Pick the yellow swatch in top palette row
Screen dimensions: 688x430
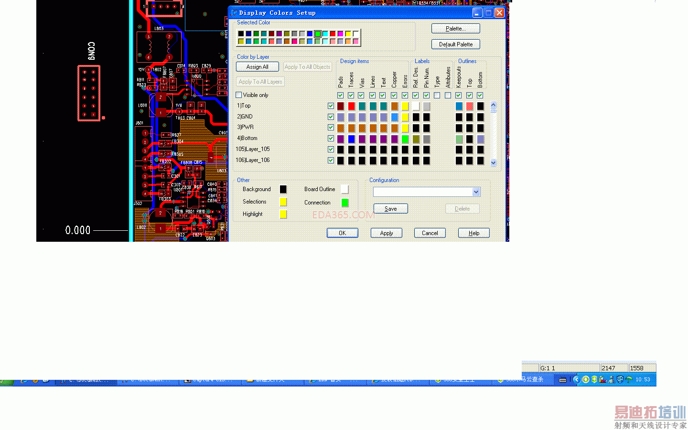(x=348, y=34)
